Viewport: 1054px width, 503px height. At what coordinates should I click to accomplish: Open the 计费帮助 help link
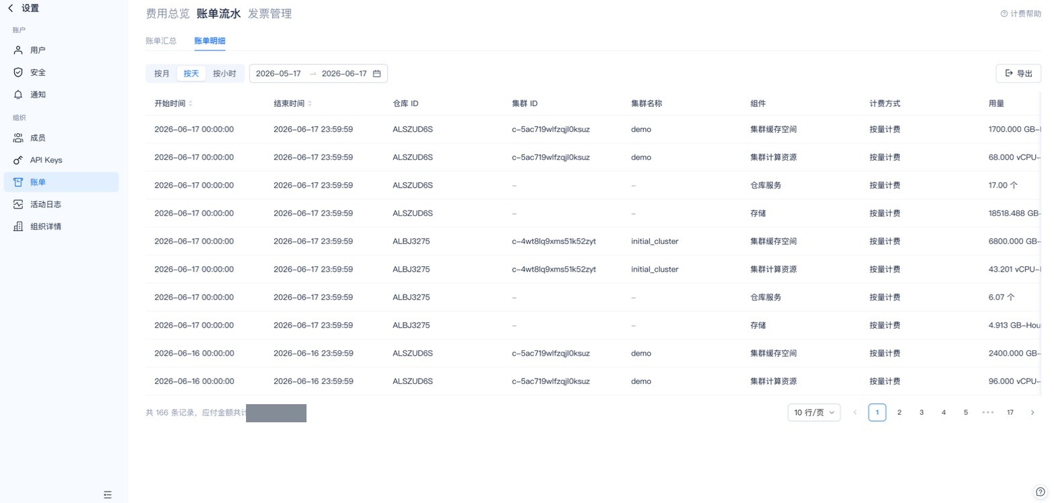(1021, 13)
